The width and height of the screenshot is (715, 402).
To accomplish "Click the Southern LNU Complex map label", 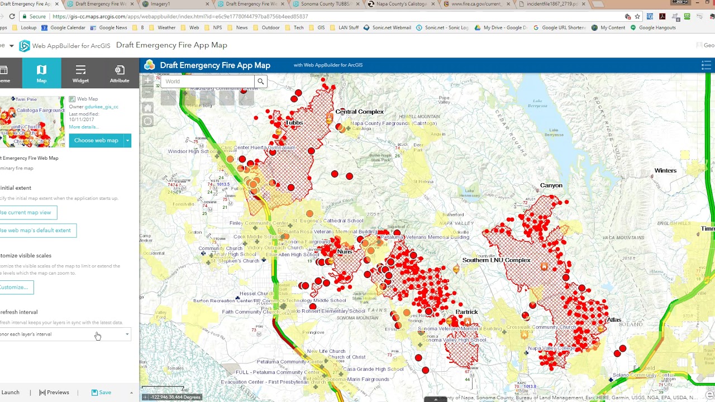I will (x=496, y=260).
